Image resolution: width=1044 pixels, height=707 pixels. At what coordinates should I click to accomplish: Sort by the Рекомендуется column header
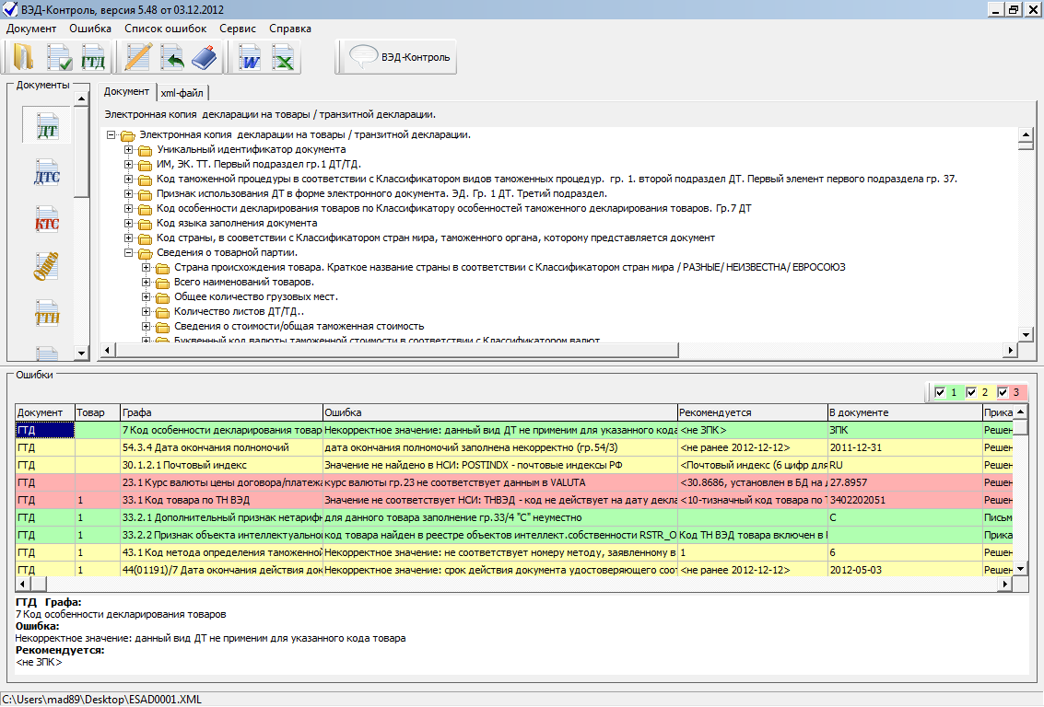[753, 412]
